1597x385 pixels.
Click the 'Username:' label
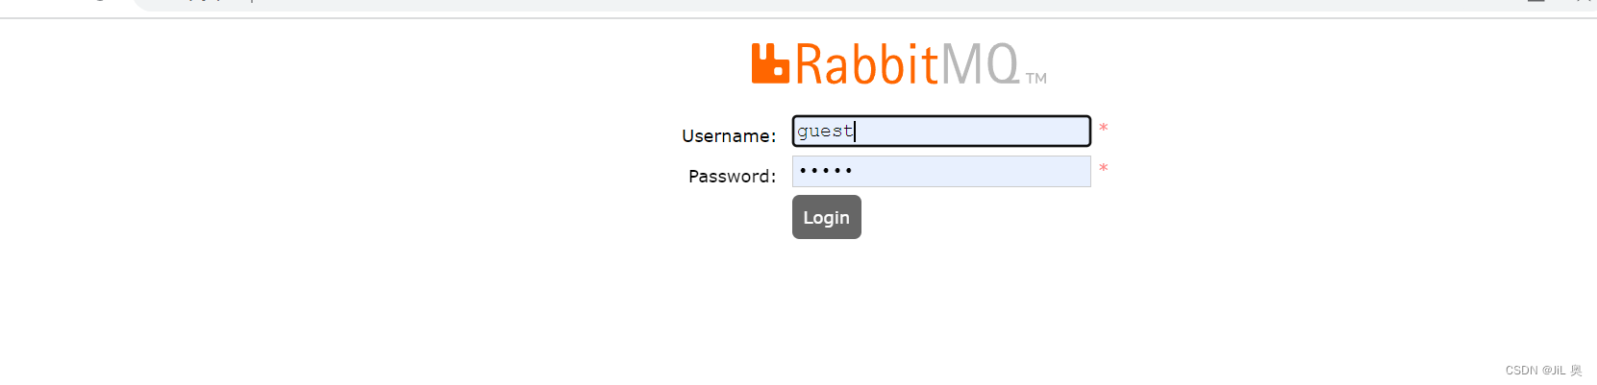(729, 136)
